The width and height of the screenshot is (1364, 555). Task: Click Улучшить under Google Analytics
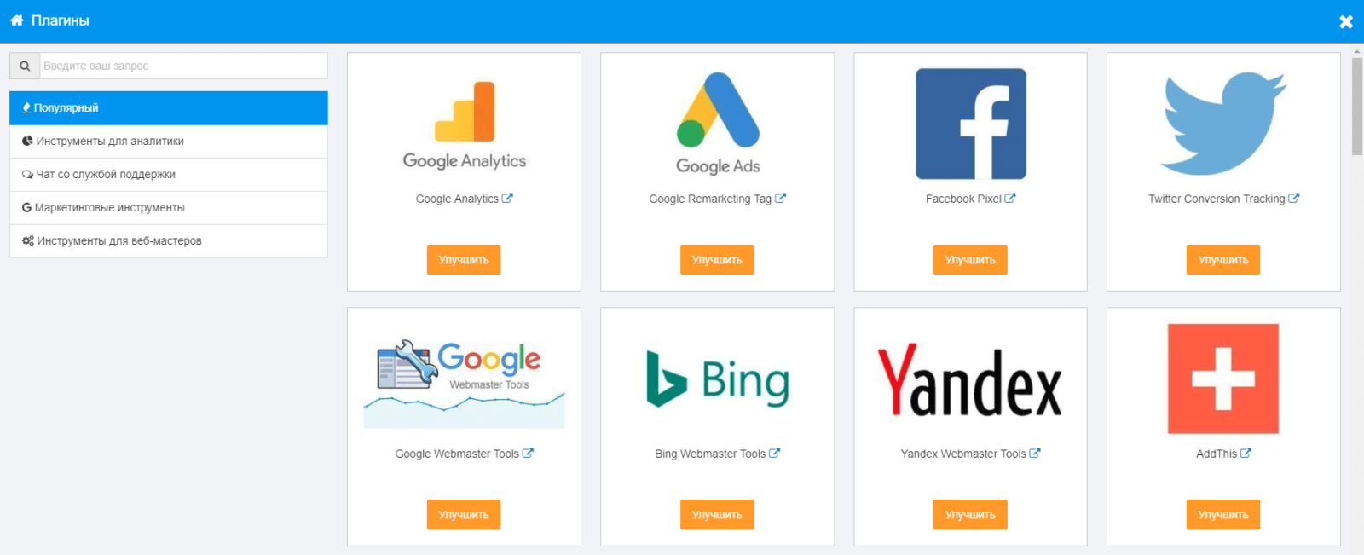[464, 260]
